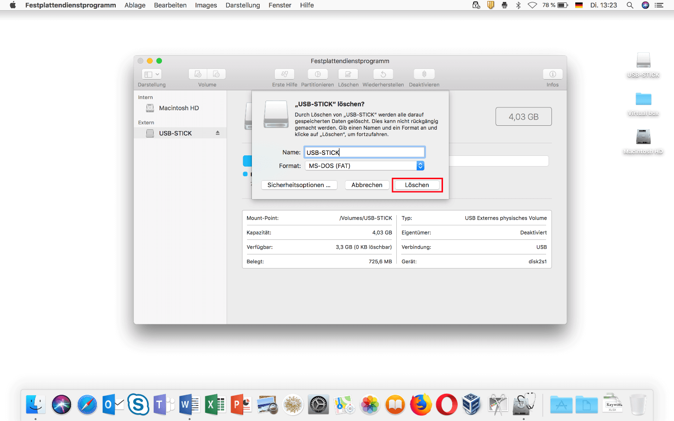Open Finder from the Dock

pyautogui.click(x=35, y=404)
